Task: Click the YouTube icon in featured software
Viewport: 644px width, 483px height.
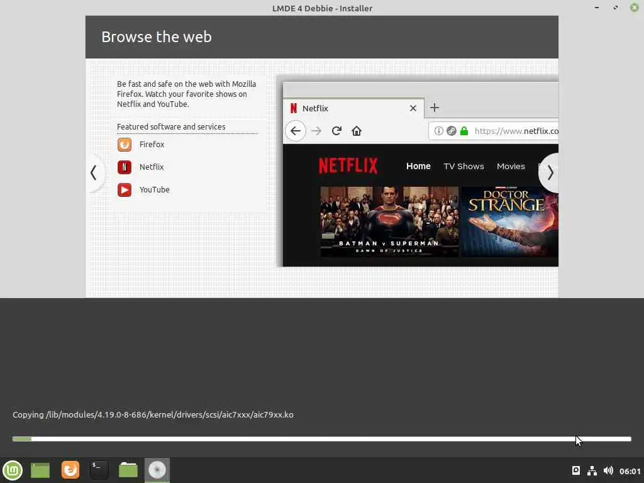Action: (x=125, y=190)
